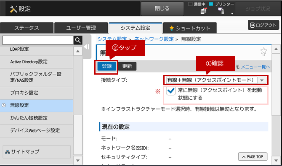Open かんたん接続設定 in sidebar
The width and height of the screenshot is (282, 166).
tap(37, 118)
